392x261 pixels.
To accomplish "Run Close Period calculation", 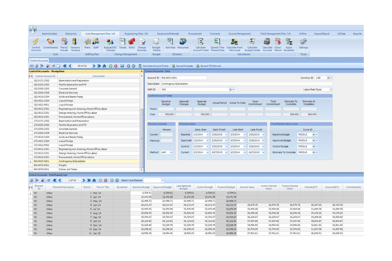I will click(278, 45).
